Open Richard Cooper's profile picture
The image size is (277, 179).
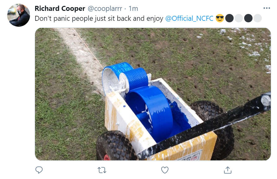coord(19,15)
